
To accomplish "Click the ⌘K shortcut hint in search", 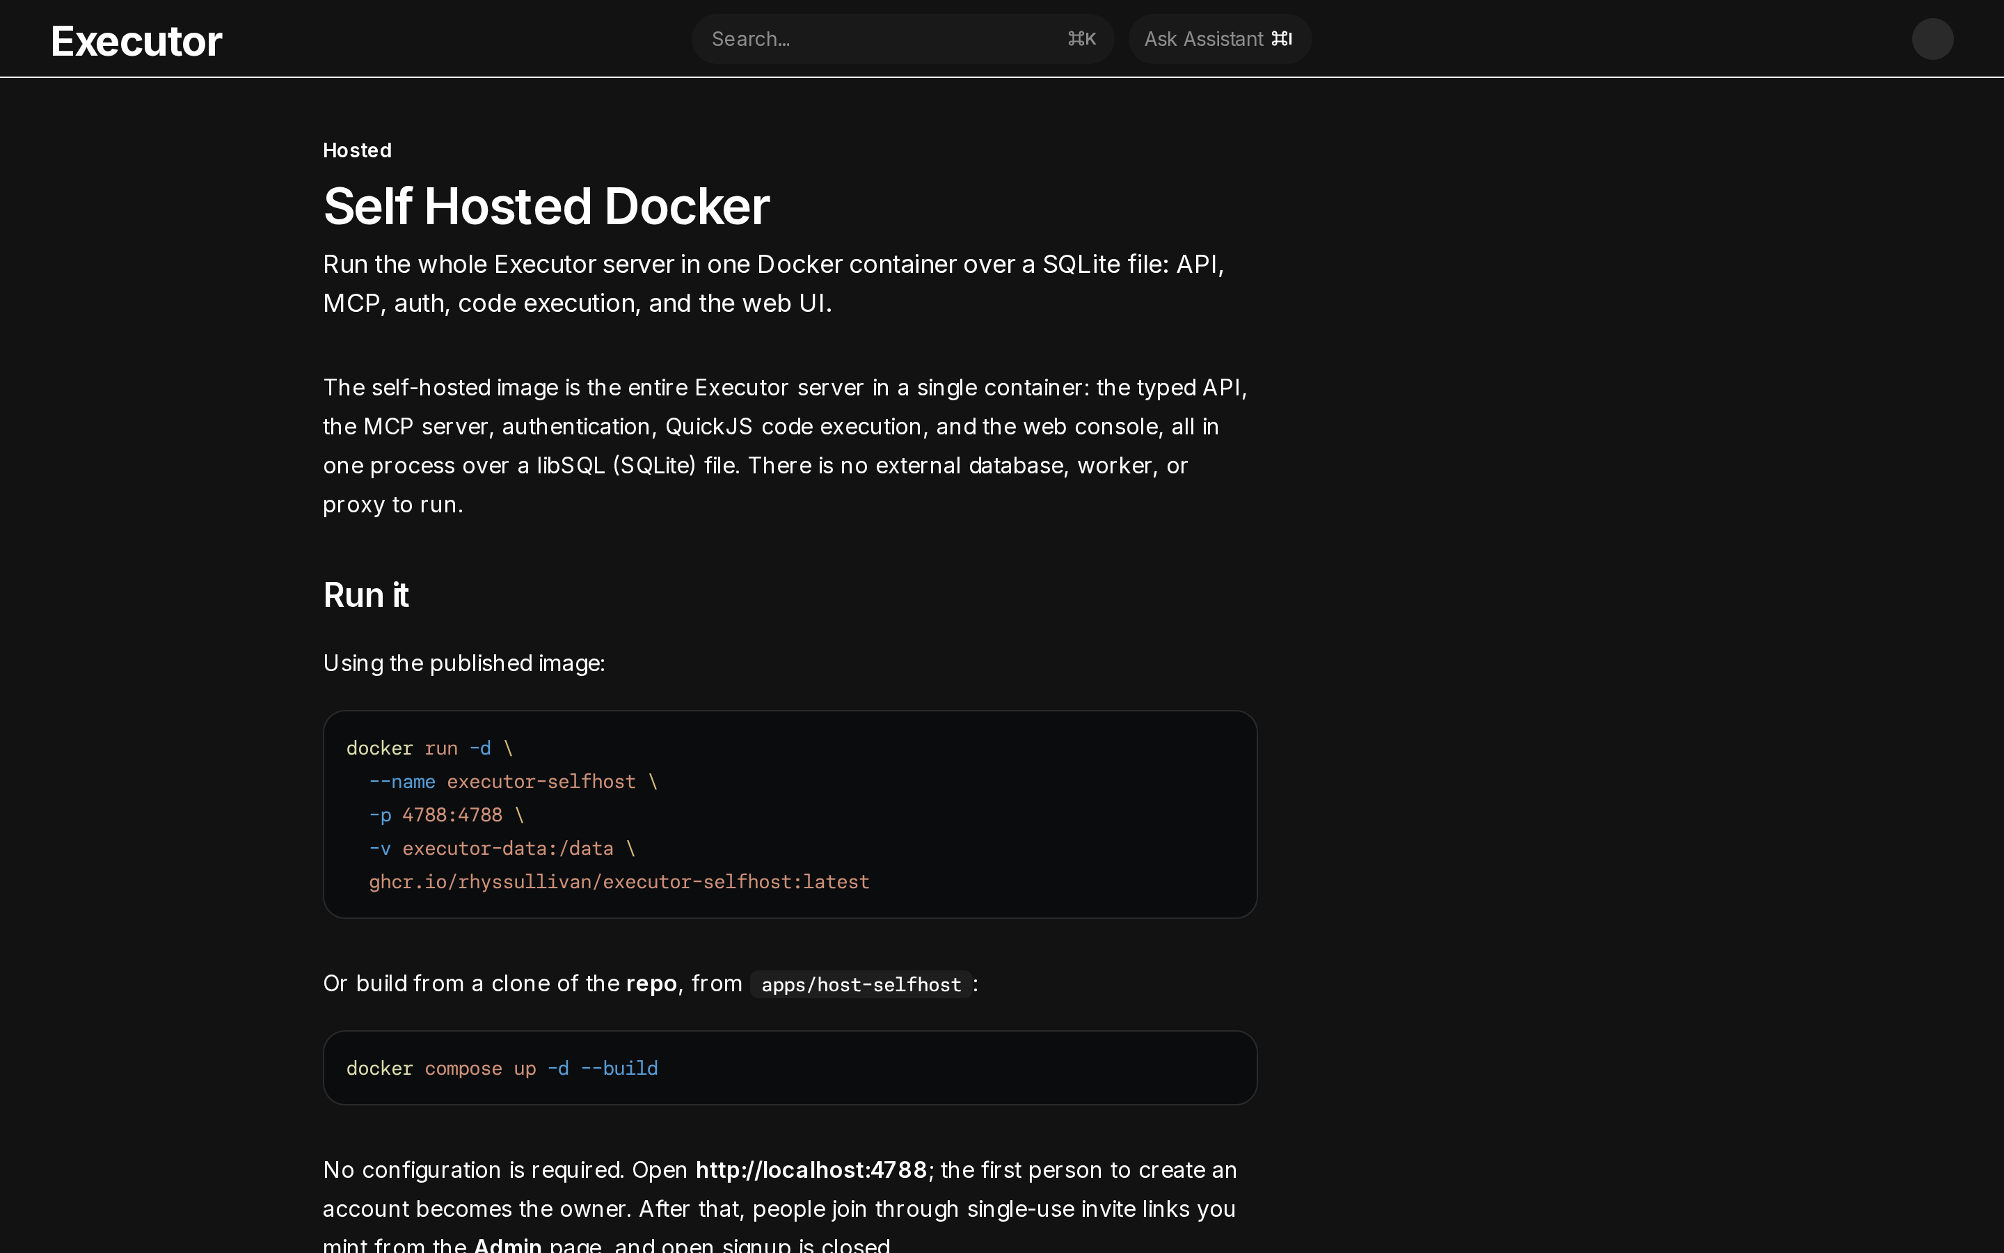I will [1081, 39].
